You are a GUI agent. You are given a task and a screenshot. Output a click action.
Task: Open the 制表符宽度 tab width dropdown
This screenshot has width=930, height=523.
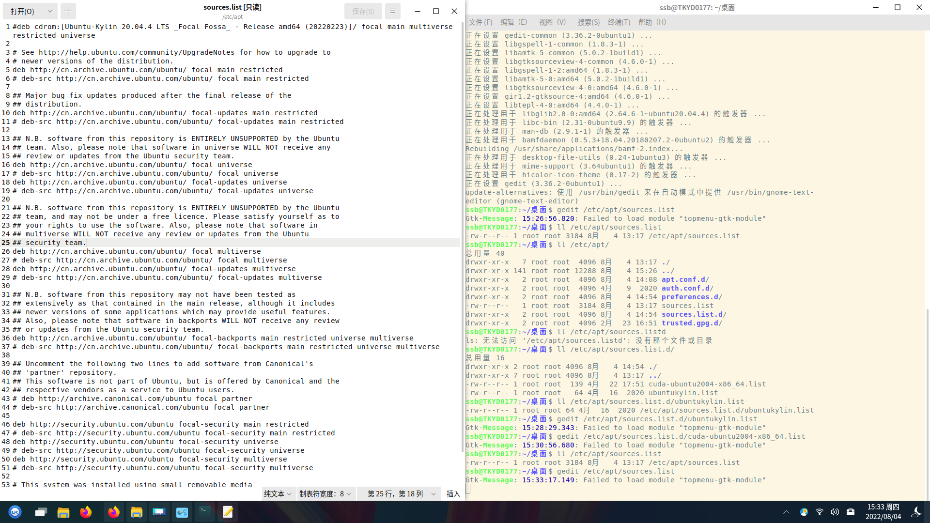pos(325,493)
